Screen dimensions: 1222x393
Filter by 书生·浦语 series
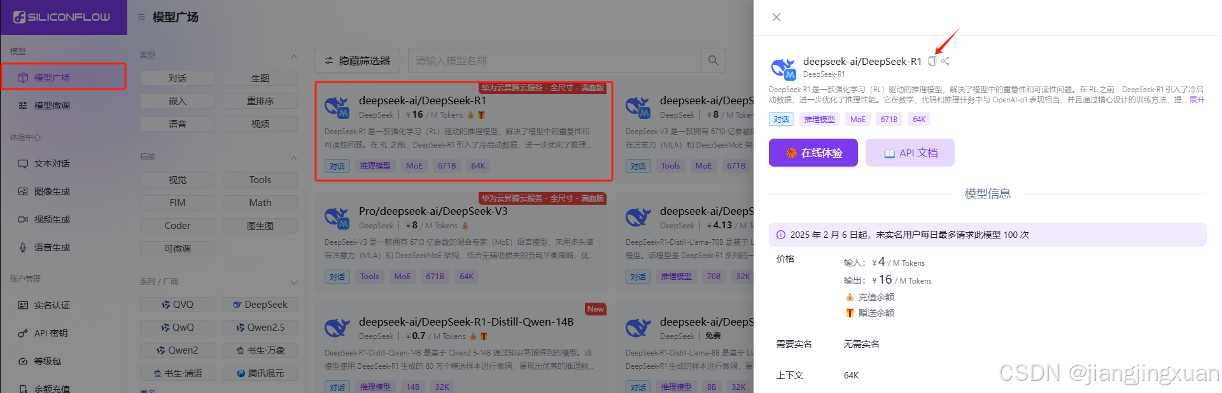pyautogui.click(x=178, y=373)
